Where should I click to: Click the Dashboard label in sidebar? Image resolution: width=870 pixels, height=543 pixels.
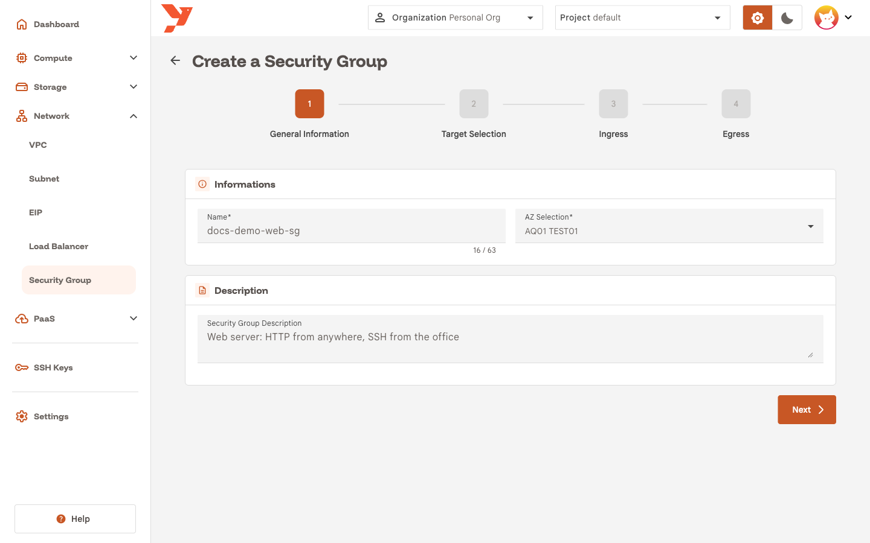tap(56, 24)
